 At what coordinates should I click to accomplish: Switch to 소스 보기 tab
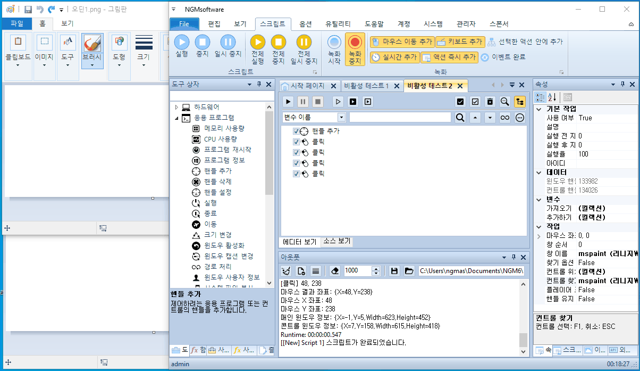pyautogui.click(x=336, y=242)
